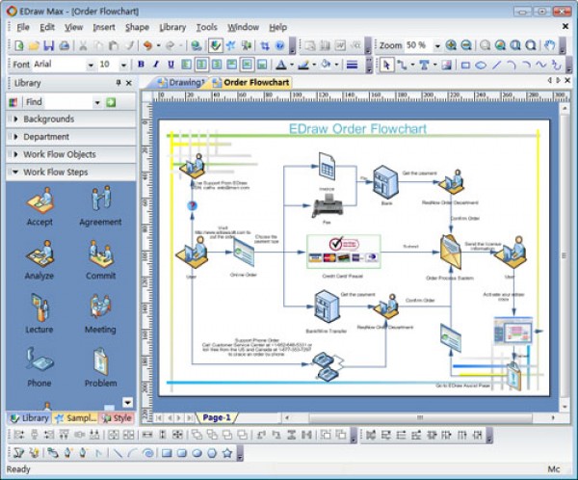Toggle align text left
The image size is (578, 480).
[x=186, y=65]
